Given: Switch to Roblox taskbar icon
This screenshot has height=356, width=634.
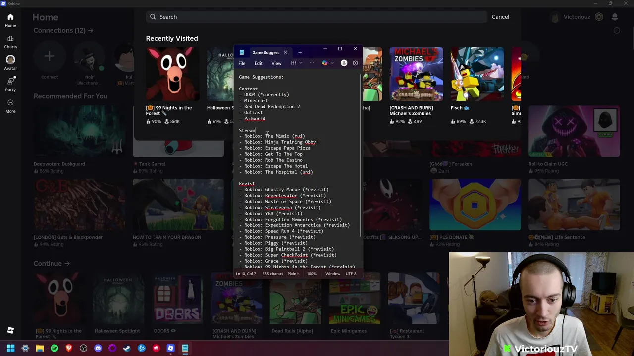Looking at the screenshot, I should coord(170,348).
